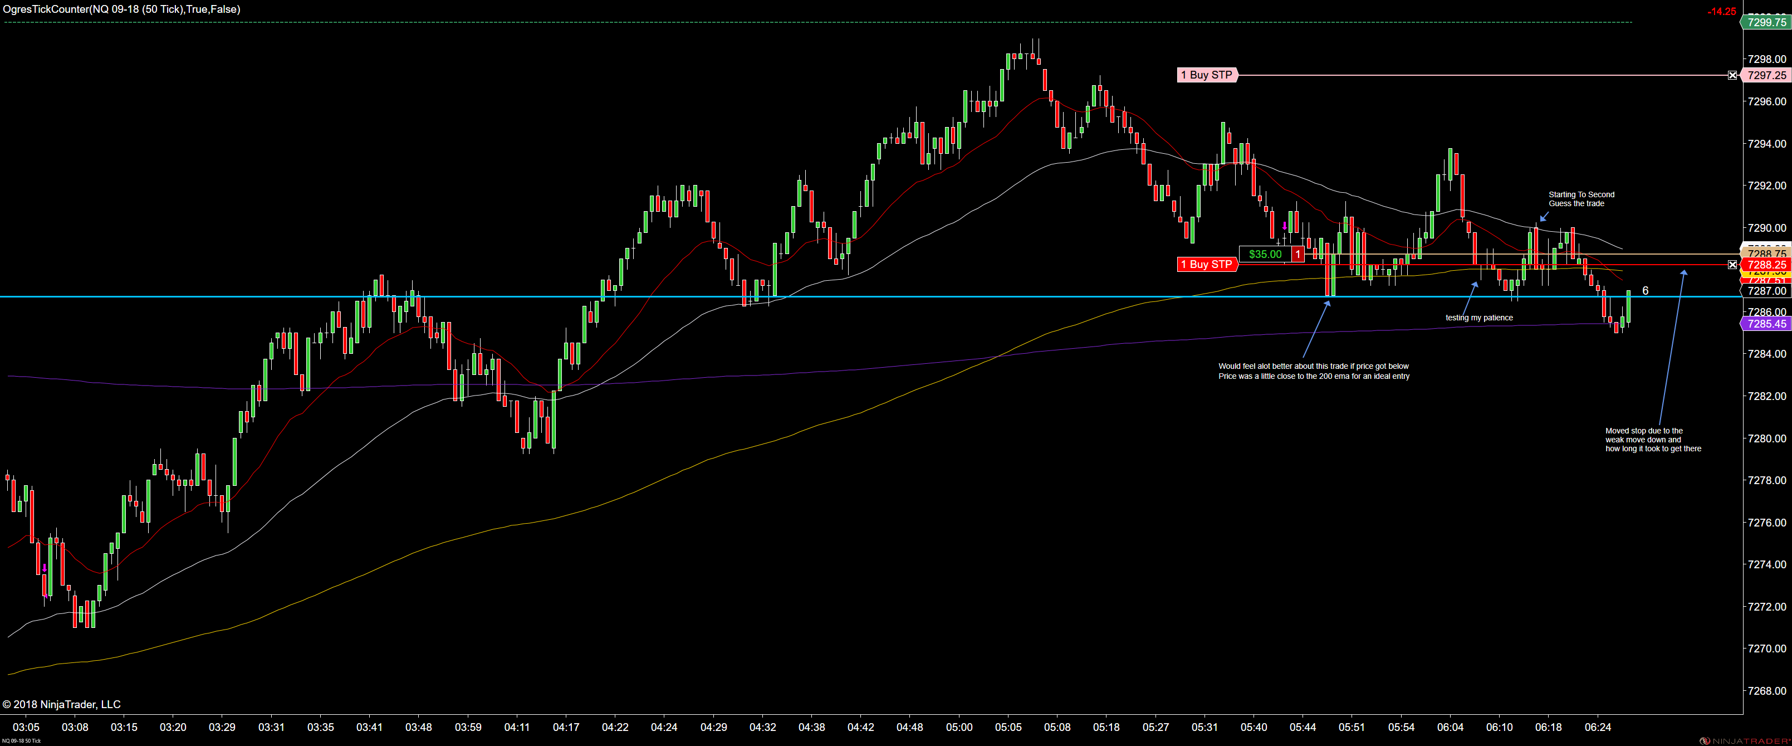This screenshot has width=1792, height=746.
Task: Click the 05:00 time axis label
Action: 958,727
